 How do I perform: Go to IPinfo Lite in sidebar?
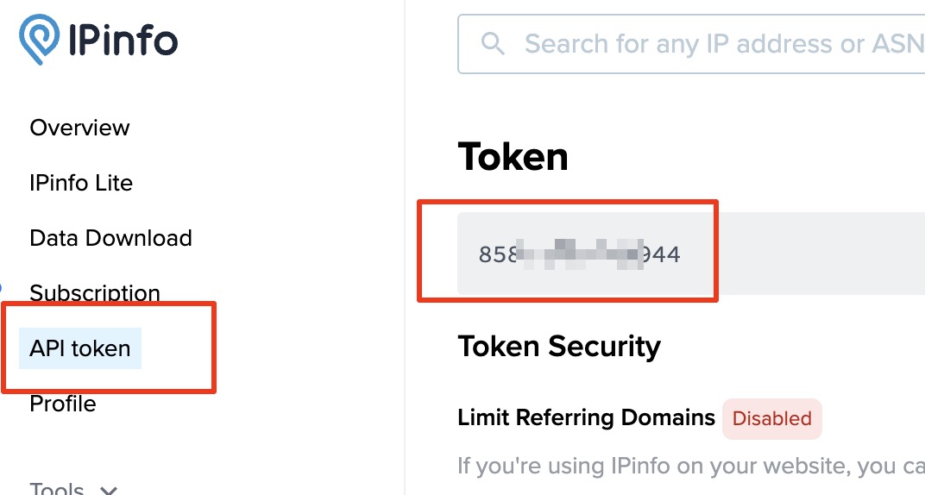81,183
